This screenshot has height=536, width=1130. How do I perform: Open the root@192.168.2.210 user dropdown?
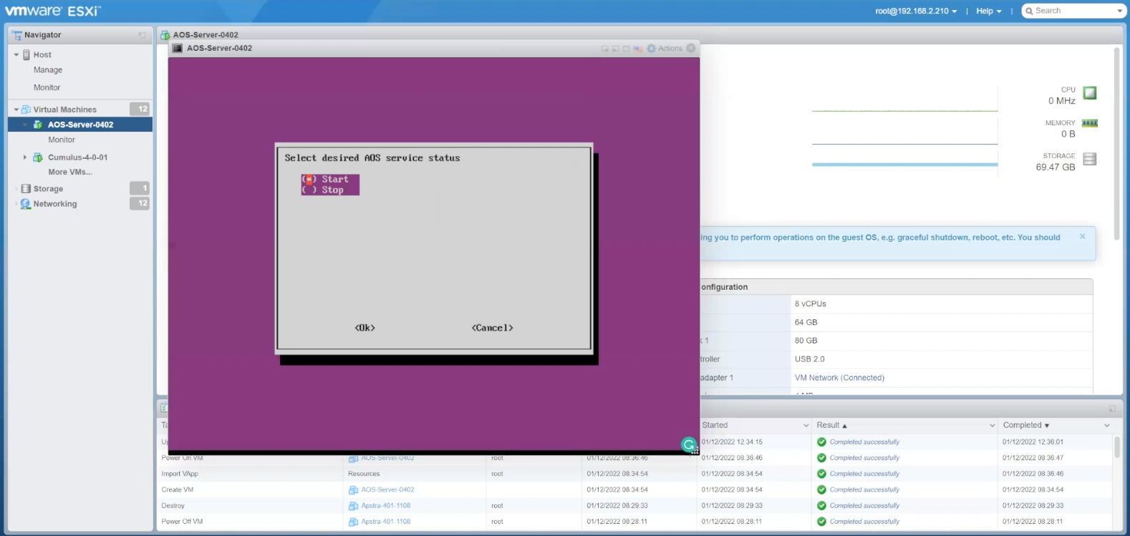[916, 11]
